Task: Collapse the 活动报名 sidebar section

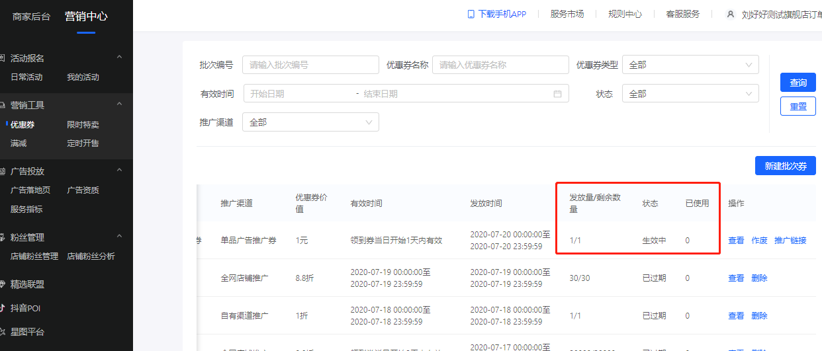Action: pyautogui.click(x=119, y=58)
